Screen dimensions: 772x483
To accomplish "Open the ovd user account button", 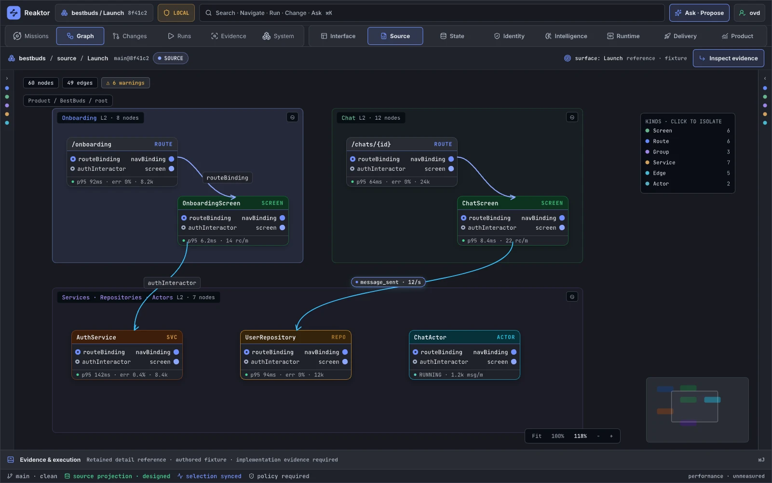I will [749, 13].
